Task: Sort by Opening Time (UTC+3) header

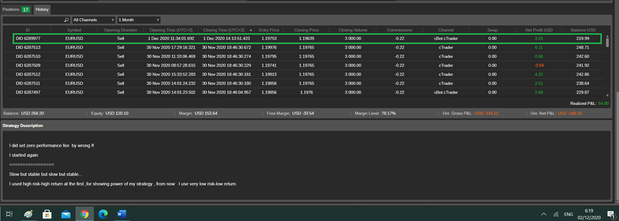Action: pos(171,30)
